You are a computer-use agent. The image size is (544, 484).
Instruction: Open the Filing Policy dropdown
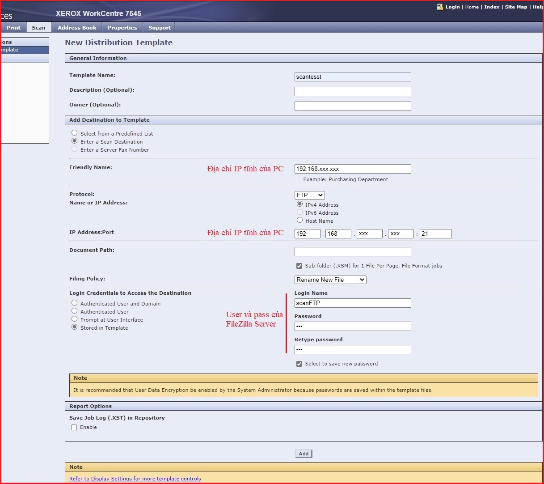[330, 280]
